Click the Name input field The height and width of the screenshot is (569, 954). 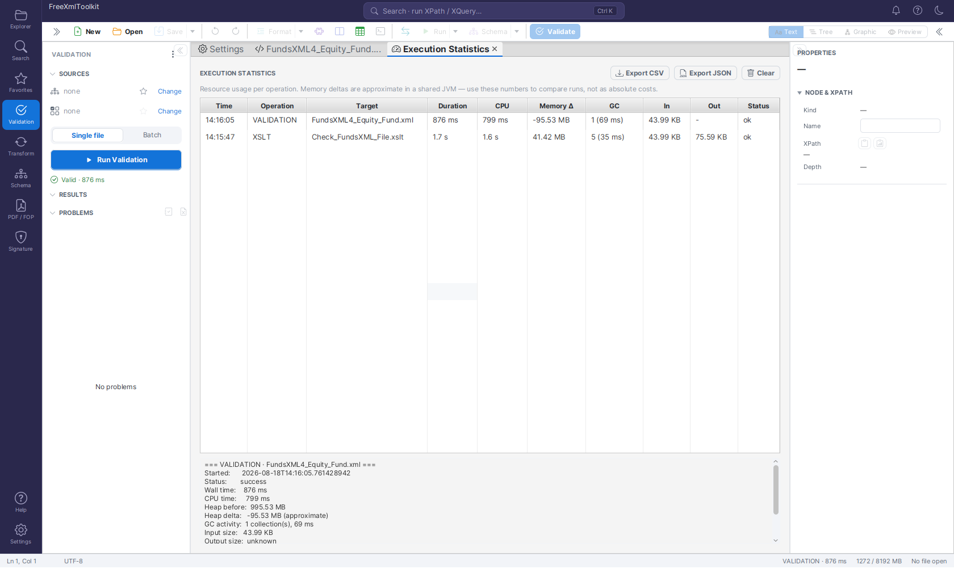click(x=900, y=126)
